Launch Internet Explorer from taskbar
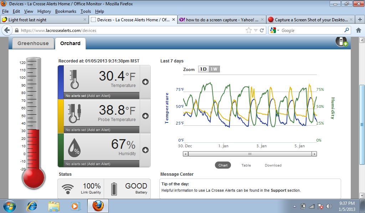The image size is (365, 213). click(32, 206)
